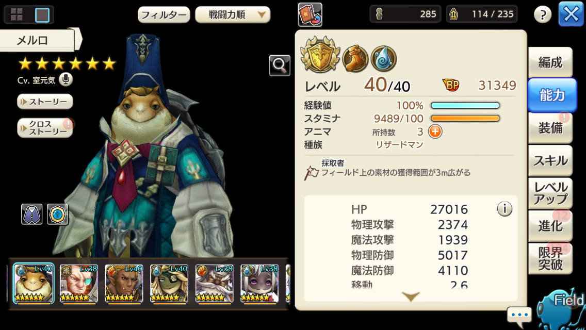Open chat speech bubble icon

(x=519, y=315)
